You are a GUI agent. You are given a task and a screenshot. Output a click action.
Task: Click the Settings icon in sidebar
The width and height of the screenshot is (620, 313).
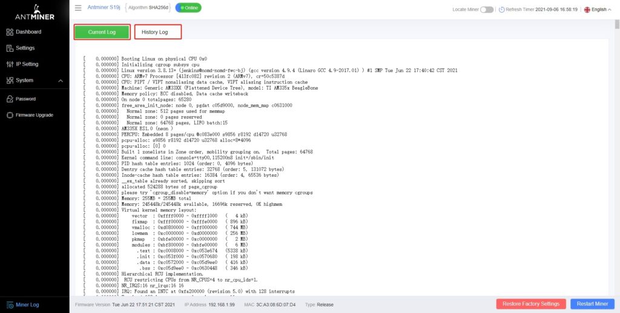(x=10, y=48)
